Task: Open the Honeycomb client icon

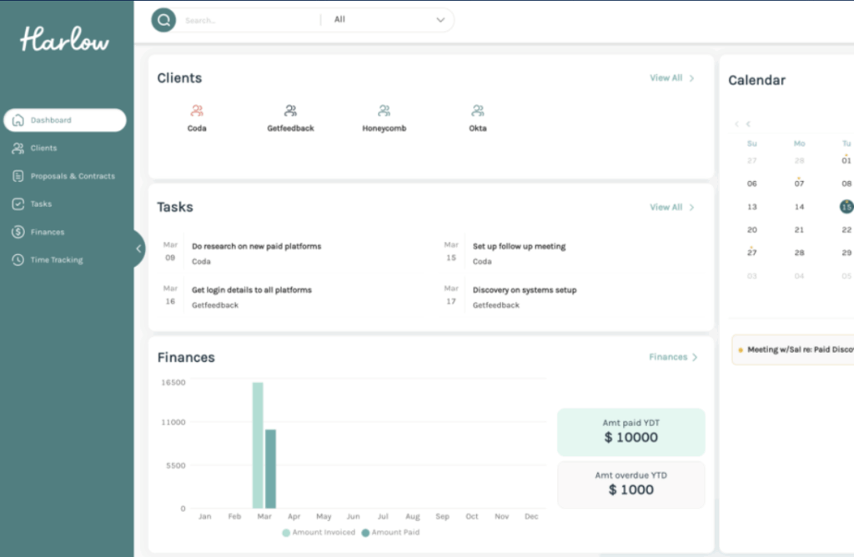Action: [384, 111]
